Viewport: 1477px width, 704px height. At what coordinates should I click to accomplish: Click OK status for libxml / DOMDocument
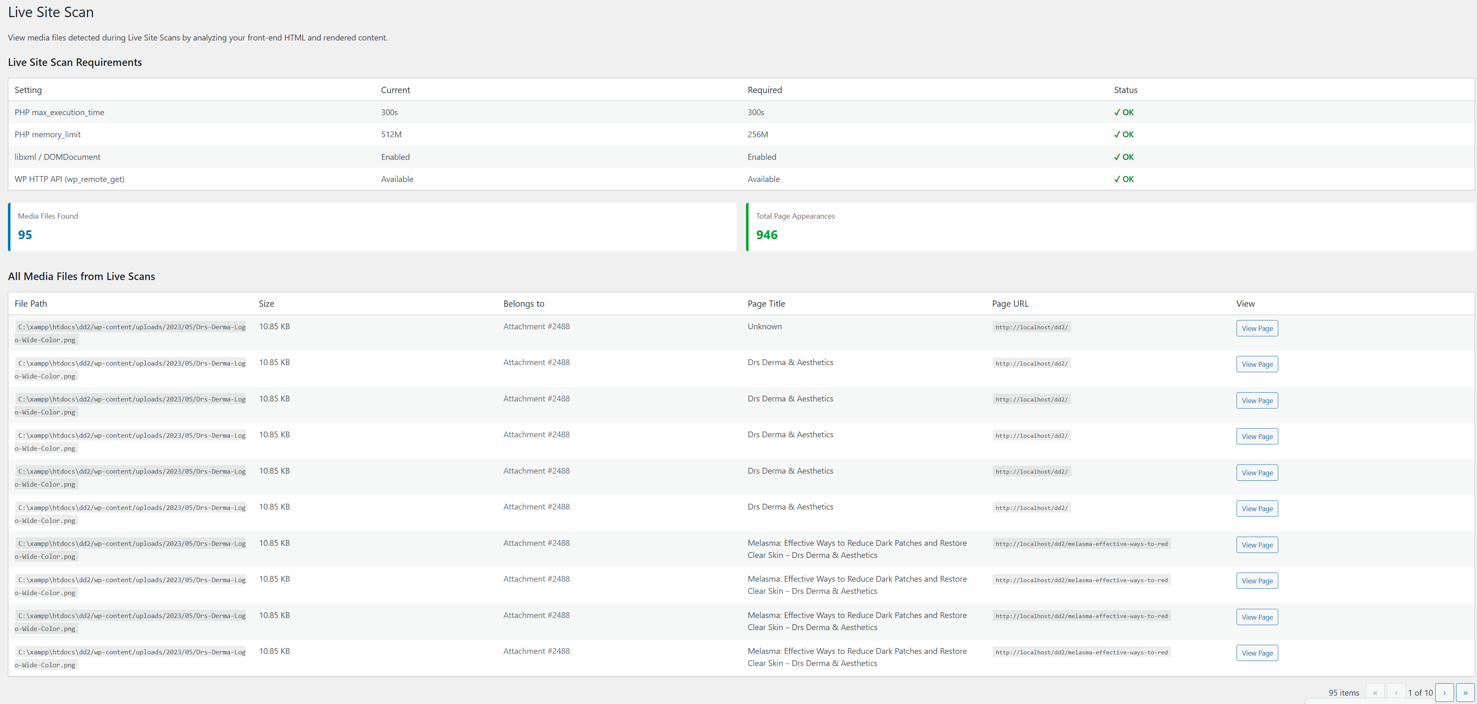tap(1123, 156)
